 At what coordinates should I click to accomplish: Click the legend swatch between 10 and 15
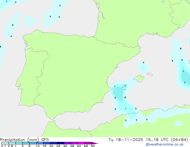pyautogui.click(x=40, y=143)
